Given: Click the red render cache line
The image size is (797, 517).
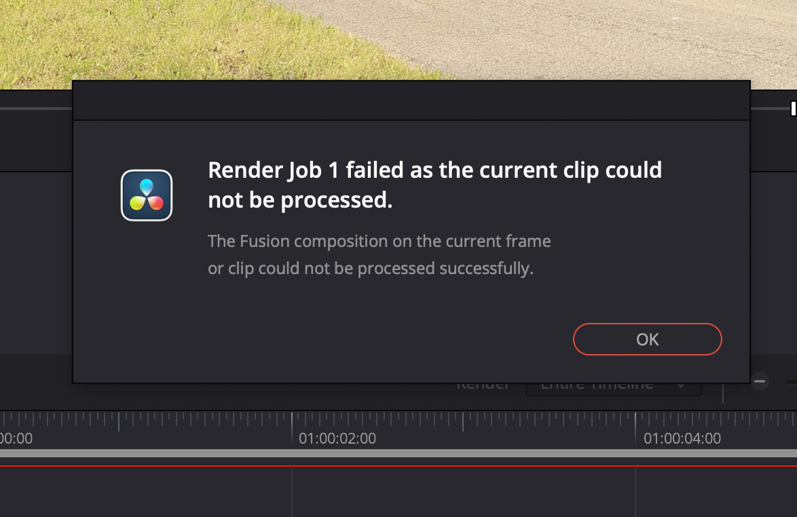Looking at the screenshot, I should [398, 465].
